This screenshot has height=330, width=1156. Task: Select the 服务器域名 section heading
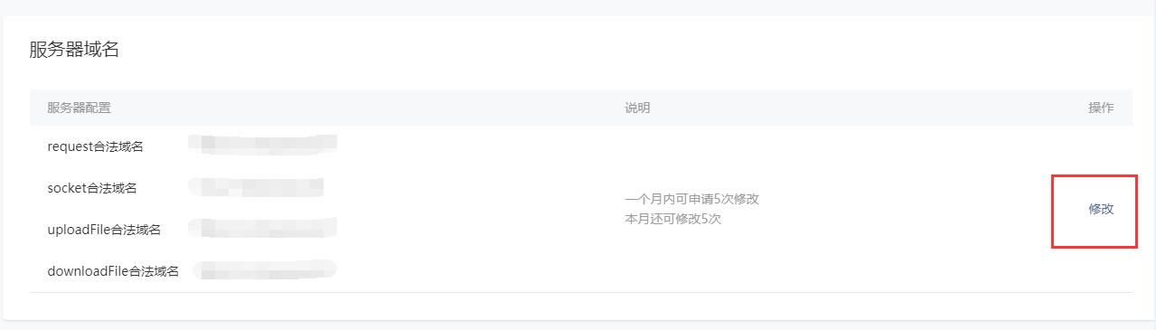74,50
